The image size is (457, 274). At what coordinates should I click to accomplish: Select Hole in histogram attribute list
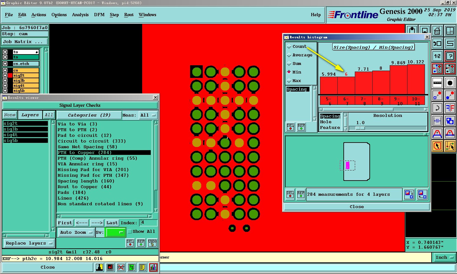pos(326,122)
